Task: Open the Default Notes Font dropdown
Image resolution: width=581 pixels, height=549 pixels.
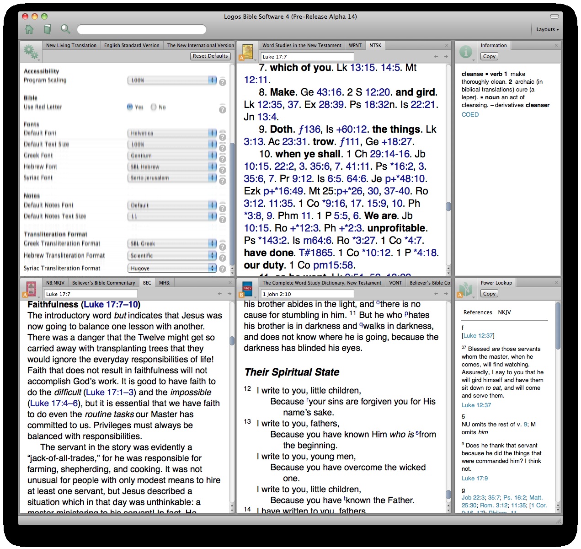Action: click(172, 205)
